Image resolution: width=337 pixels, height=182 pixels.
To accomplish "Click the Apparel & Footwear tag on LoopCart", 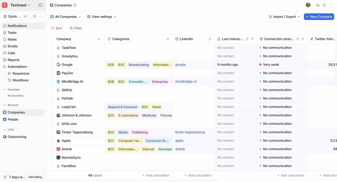I will tap(123, 107).
